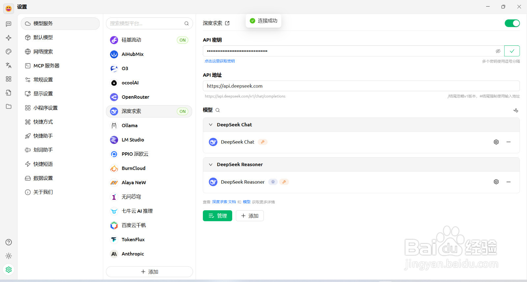
Task: Select the Ollama provider
Action: tap(149, 125)
